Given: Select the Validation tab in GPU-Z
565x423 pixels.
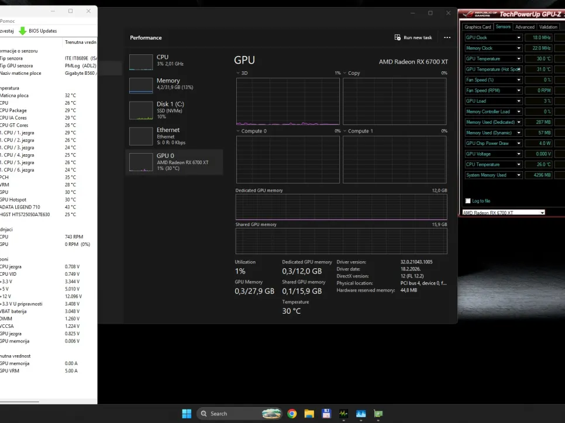Looking at the screenshot, I should pos(548,27).
